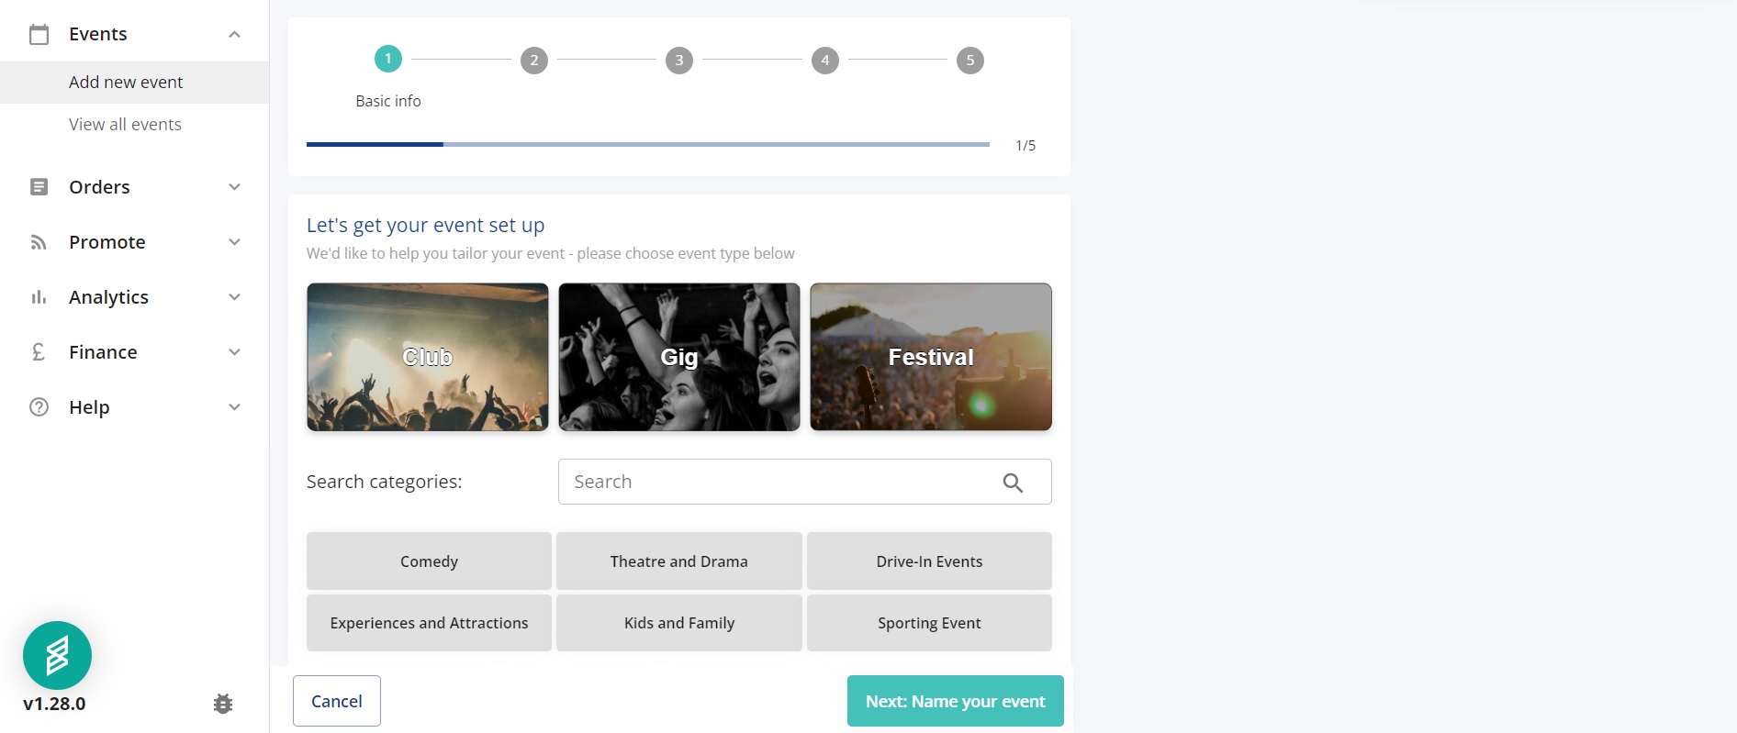Open View all events
Viewport: 1737px width, 733px height.
coord(125,125)
